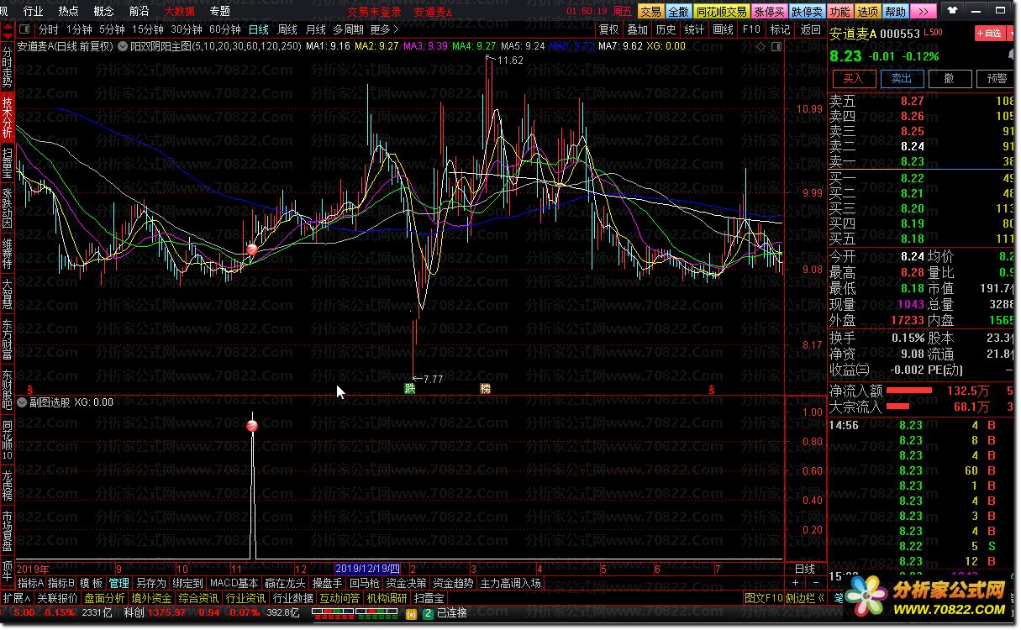Select the 30分钟 period tab
Viewport: 1021px width, 630px height.
pos(187,29)
